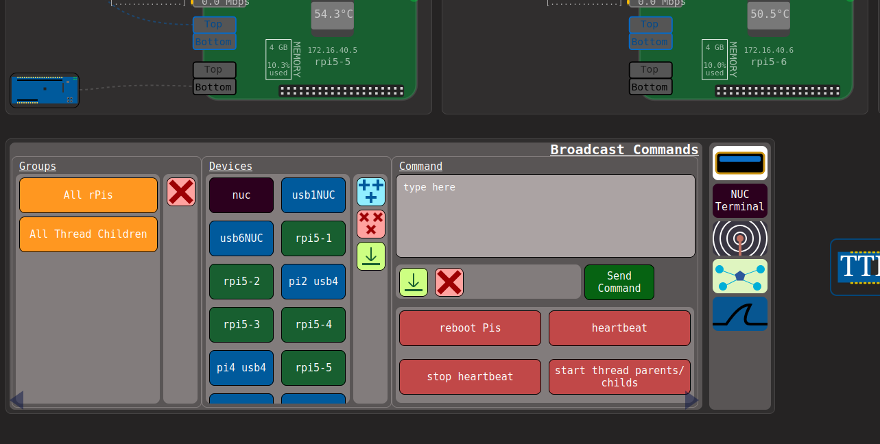Toggle the pi4 usb4 device
The width and height of the screenshot is (880, 444).
tap(241, 368)
